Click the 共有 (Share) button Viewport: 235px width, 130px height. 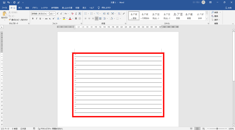coord(228,8)
